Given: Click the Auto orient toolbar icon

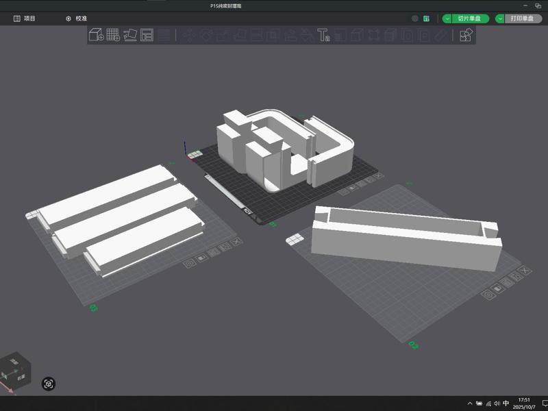Looking at the screenshot, I should (x=130, y=35).
